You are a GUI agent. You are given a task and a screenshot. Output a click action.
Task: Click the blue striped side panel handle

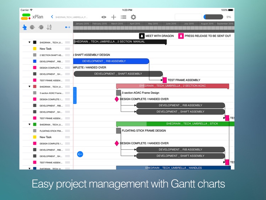tap(75, 95)
